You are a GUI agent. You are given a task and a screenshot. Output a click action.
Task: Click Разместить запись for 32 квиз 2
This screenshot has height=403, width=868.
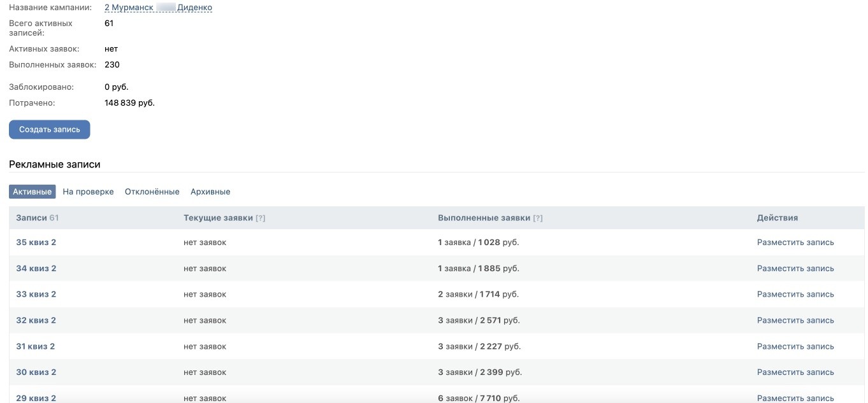tap(795, 320)
